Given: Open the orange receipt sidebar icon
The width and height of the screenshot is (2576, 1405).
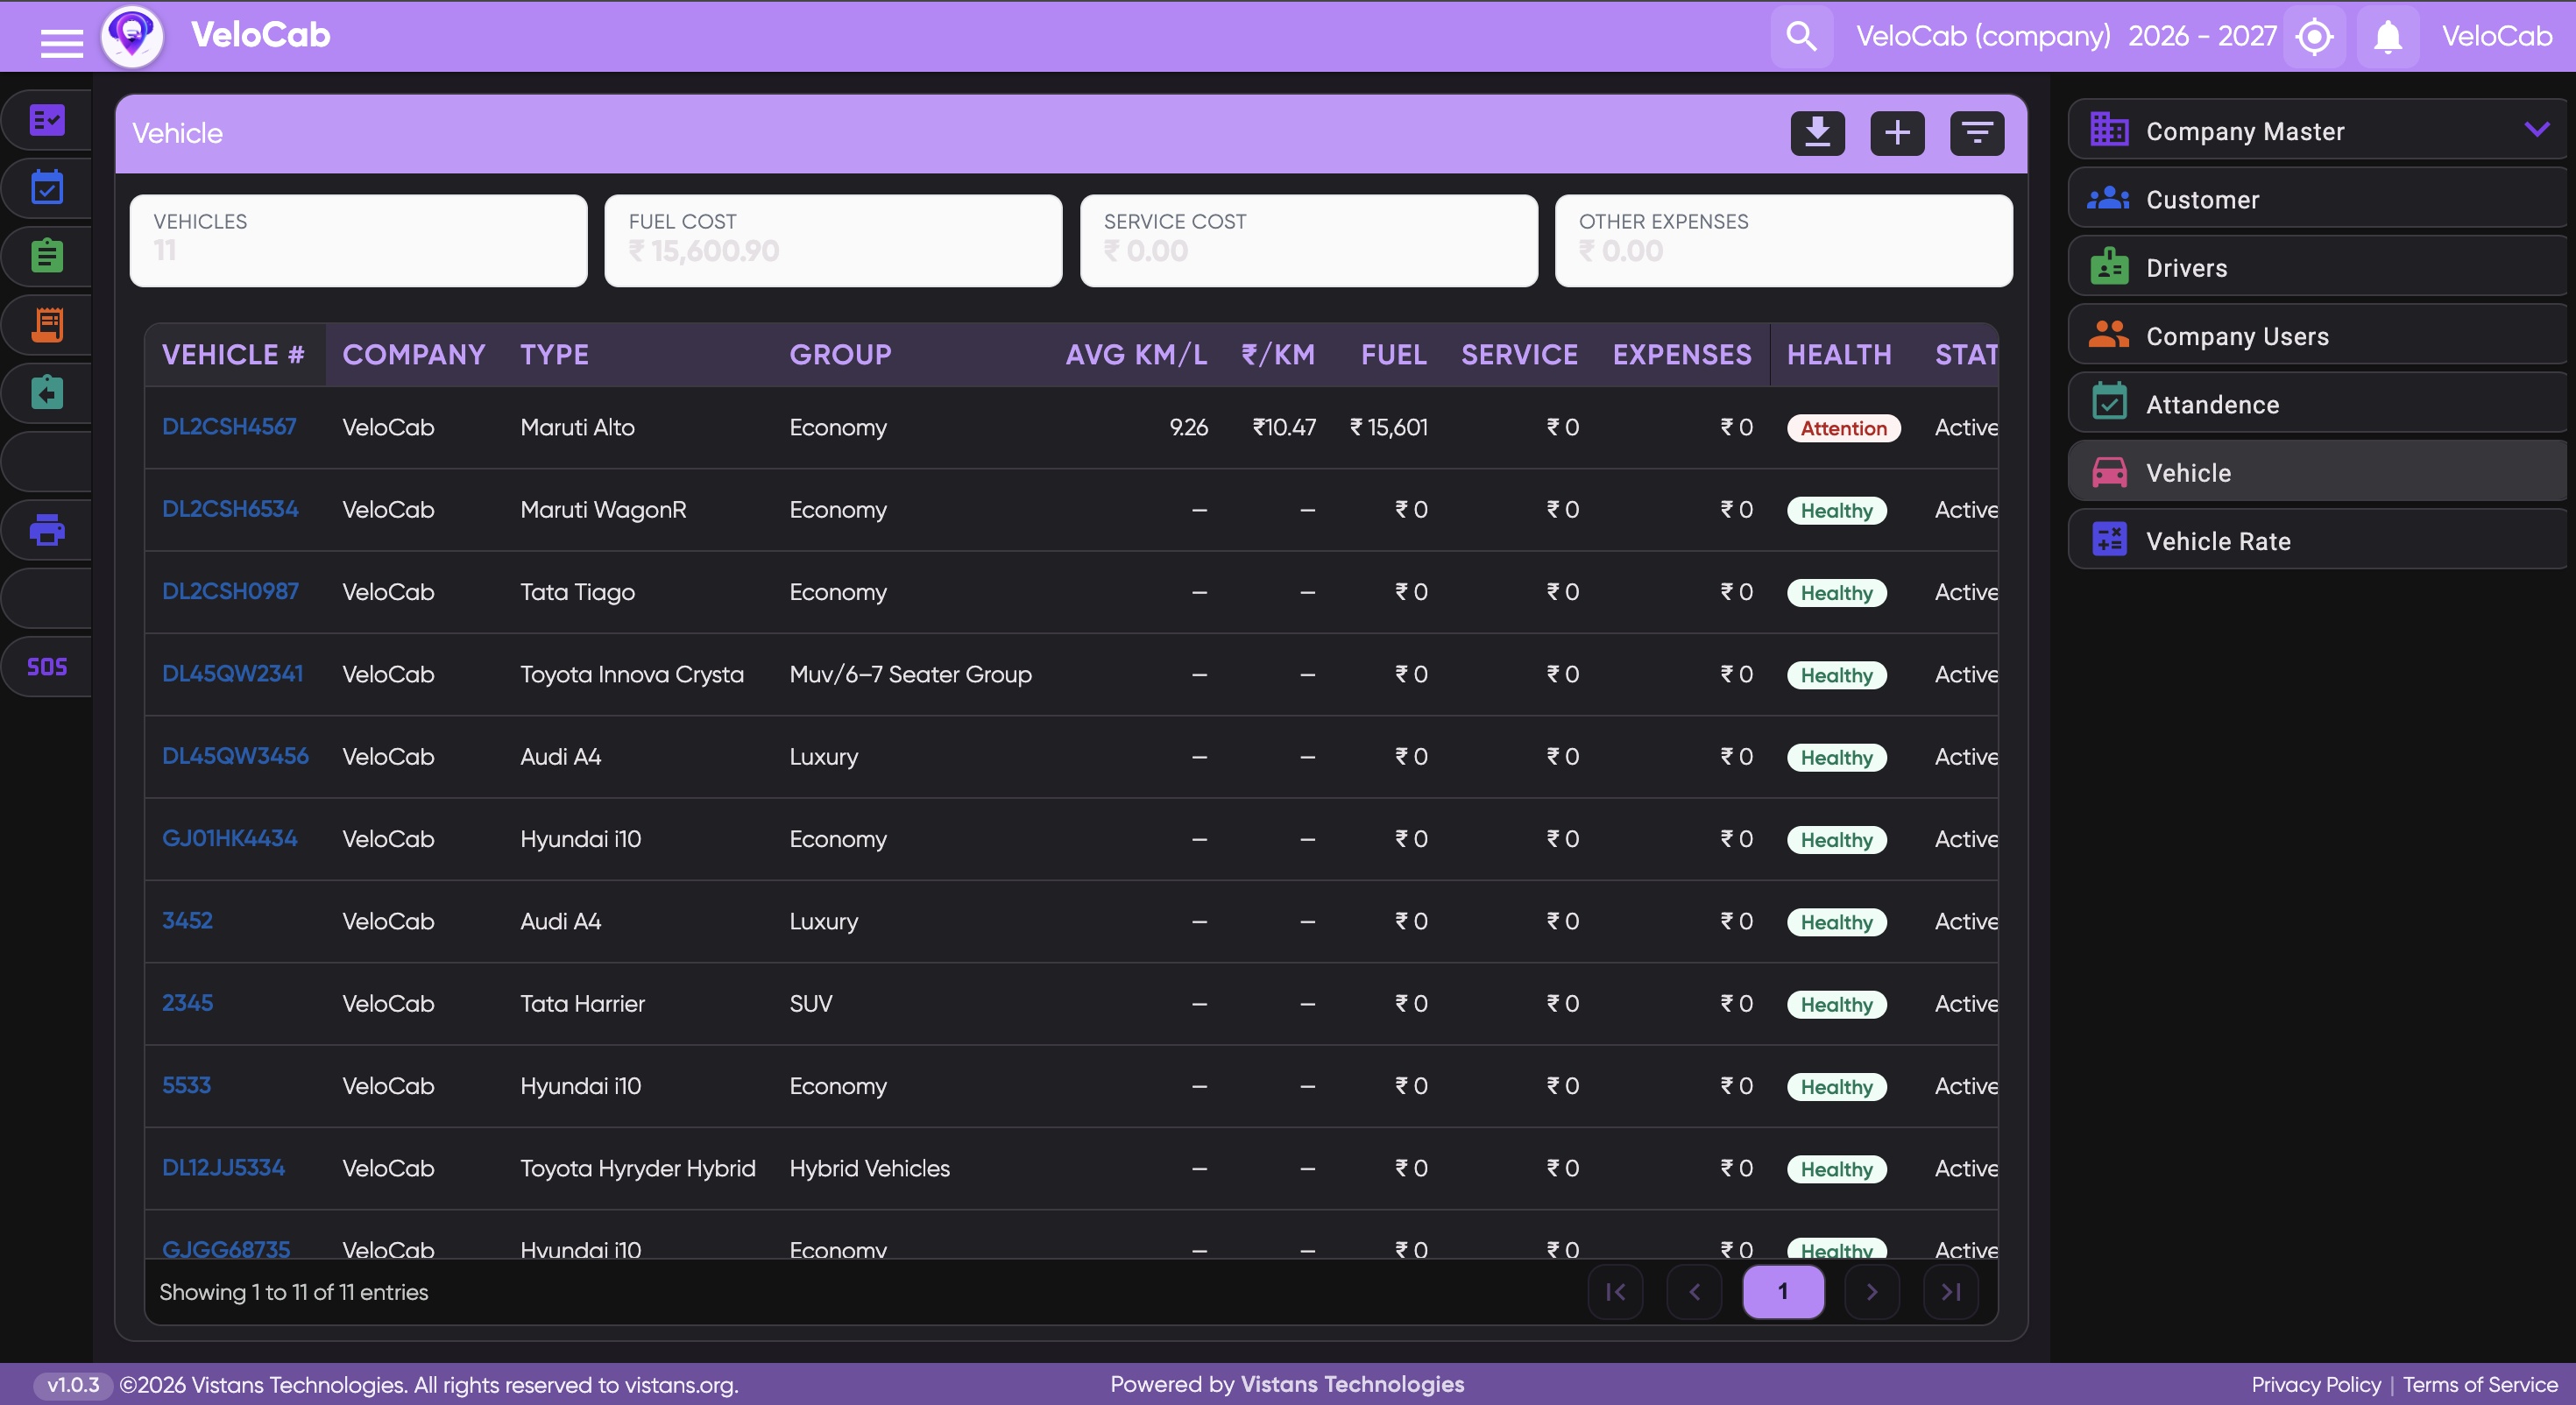Looking at the screenshot, I should tap(47, 324).
